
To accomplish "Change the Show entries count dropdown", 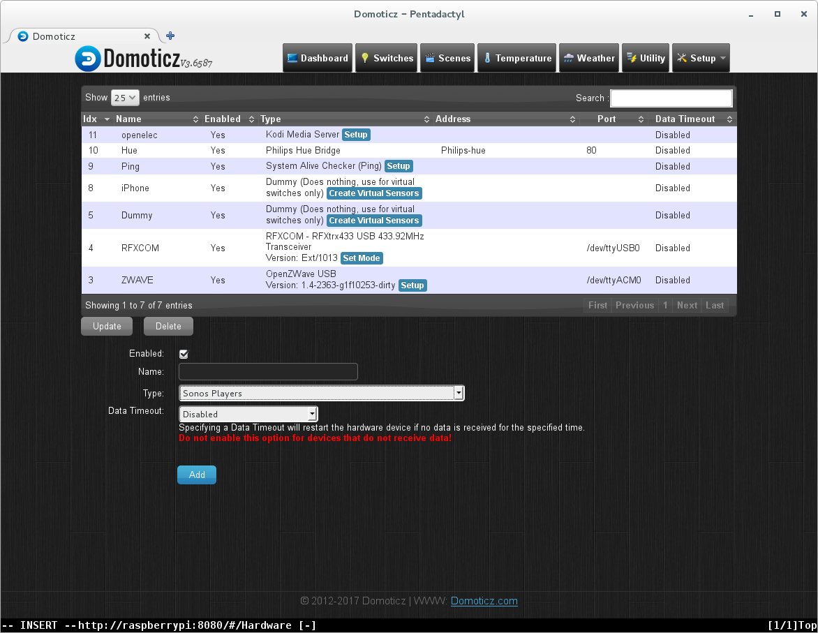I will (125, 98).
